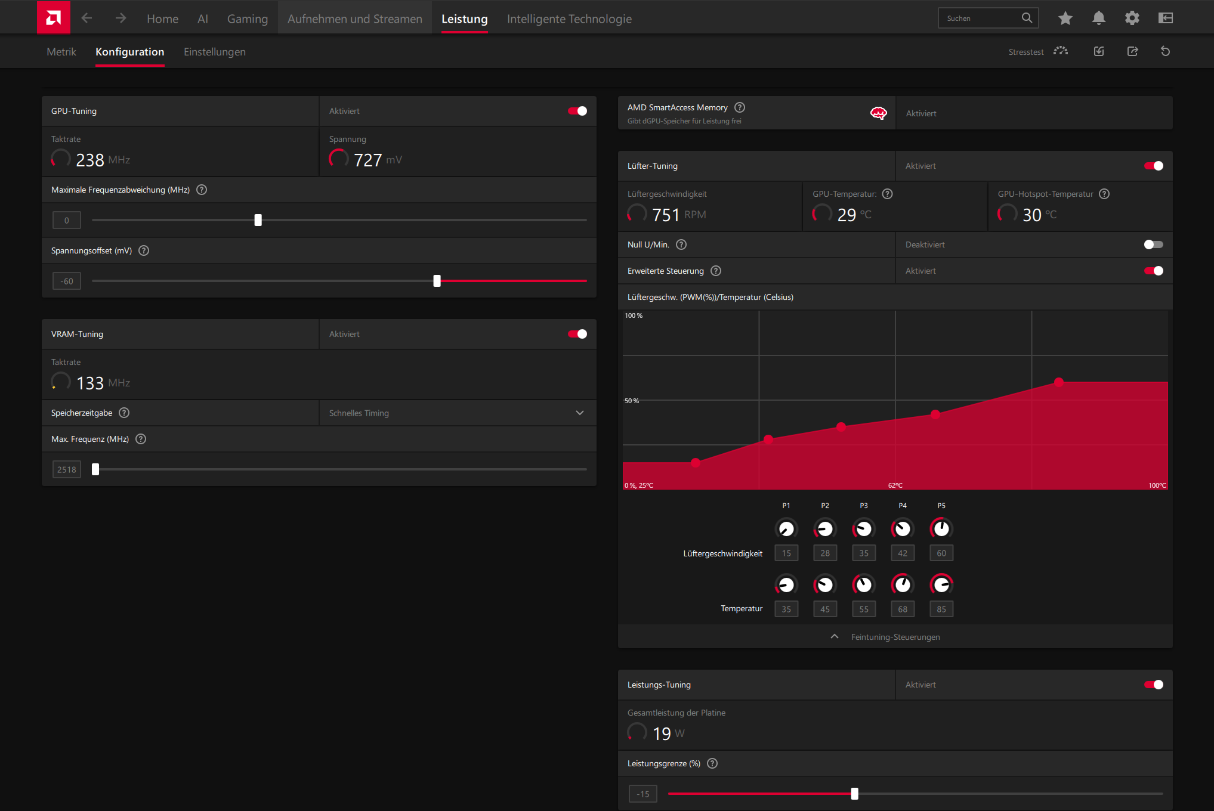Click P3 temperature knob
This screenshot has width=1214, height=811.
864,584
